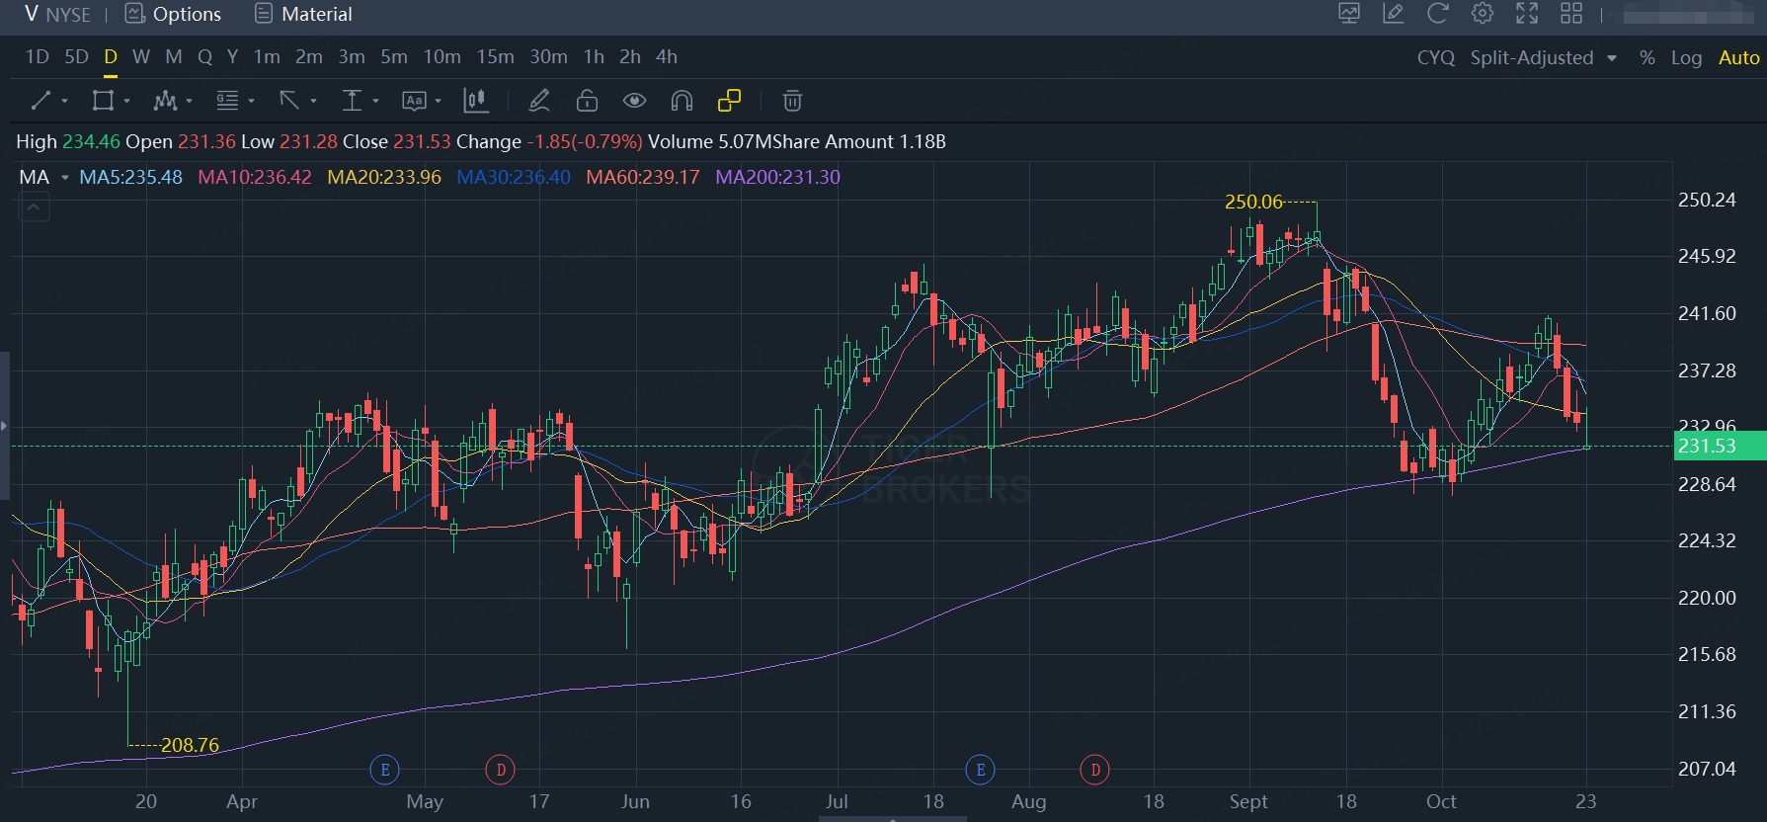Open chart settings gear

1483,14
